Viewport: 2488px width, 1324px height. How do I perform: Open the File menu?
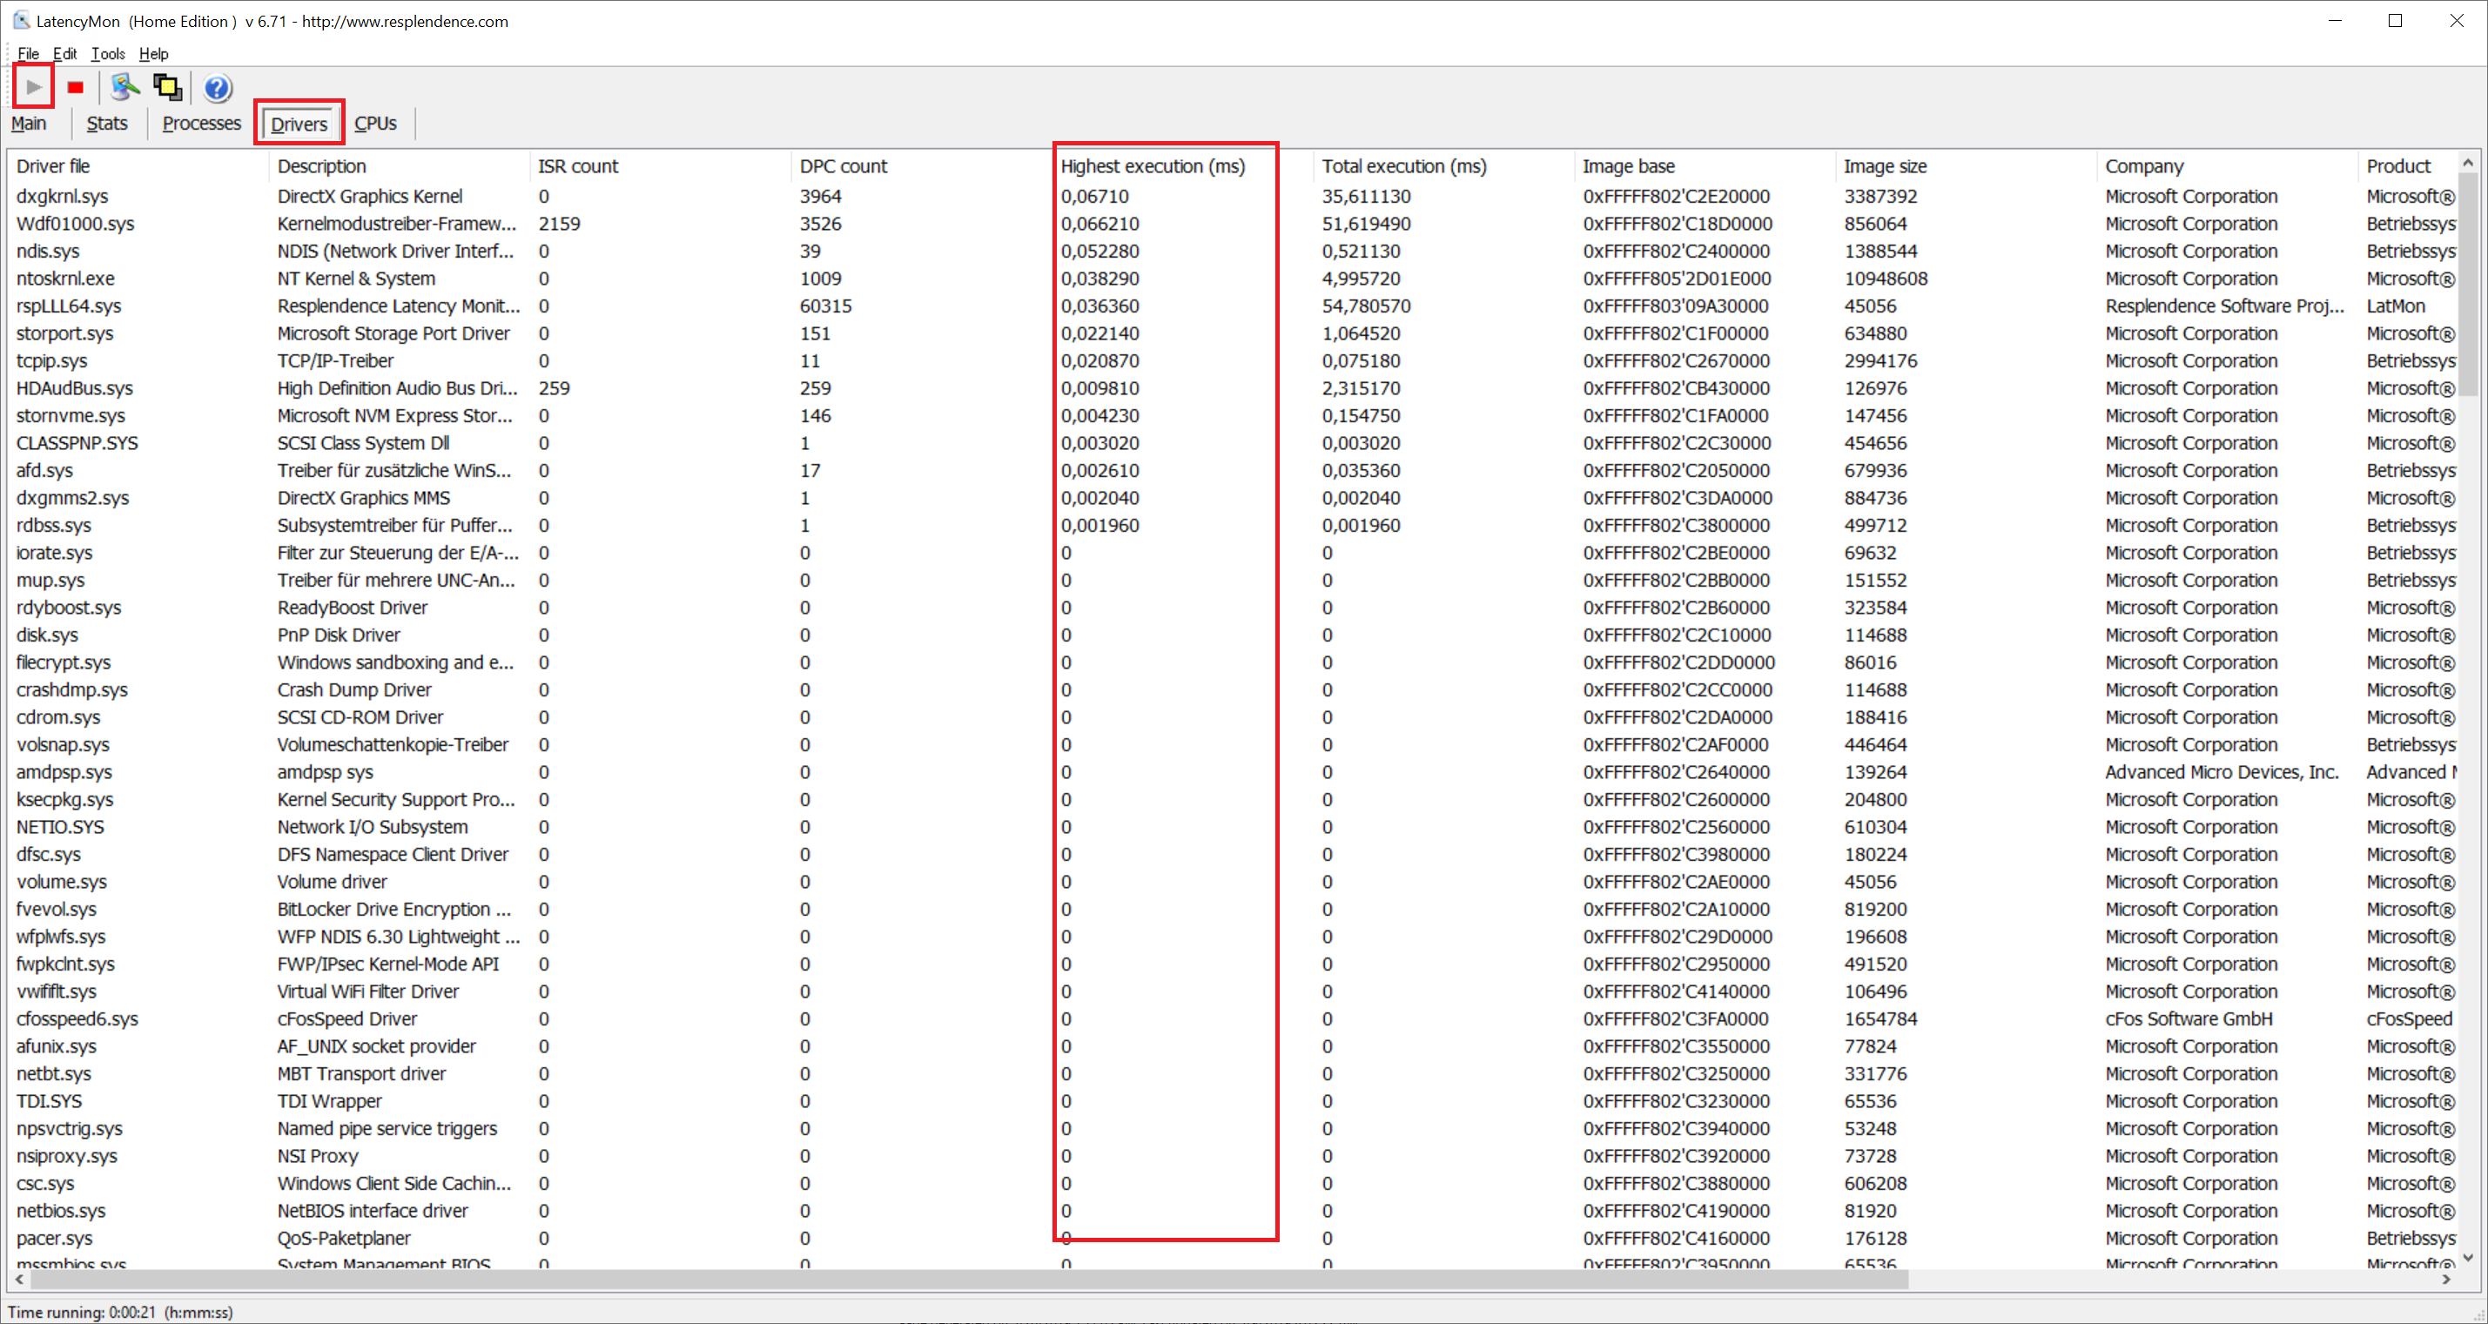[28, 54]
